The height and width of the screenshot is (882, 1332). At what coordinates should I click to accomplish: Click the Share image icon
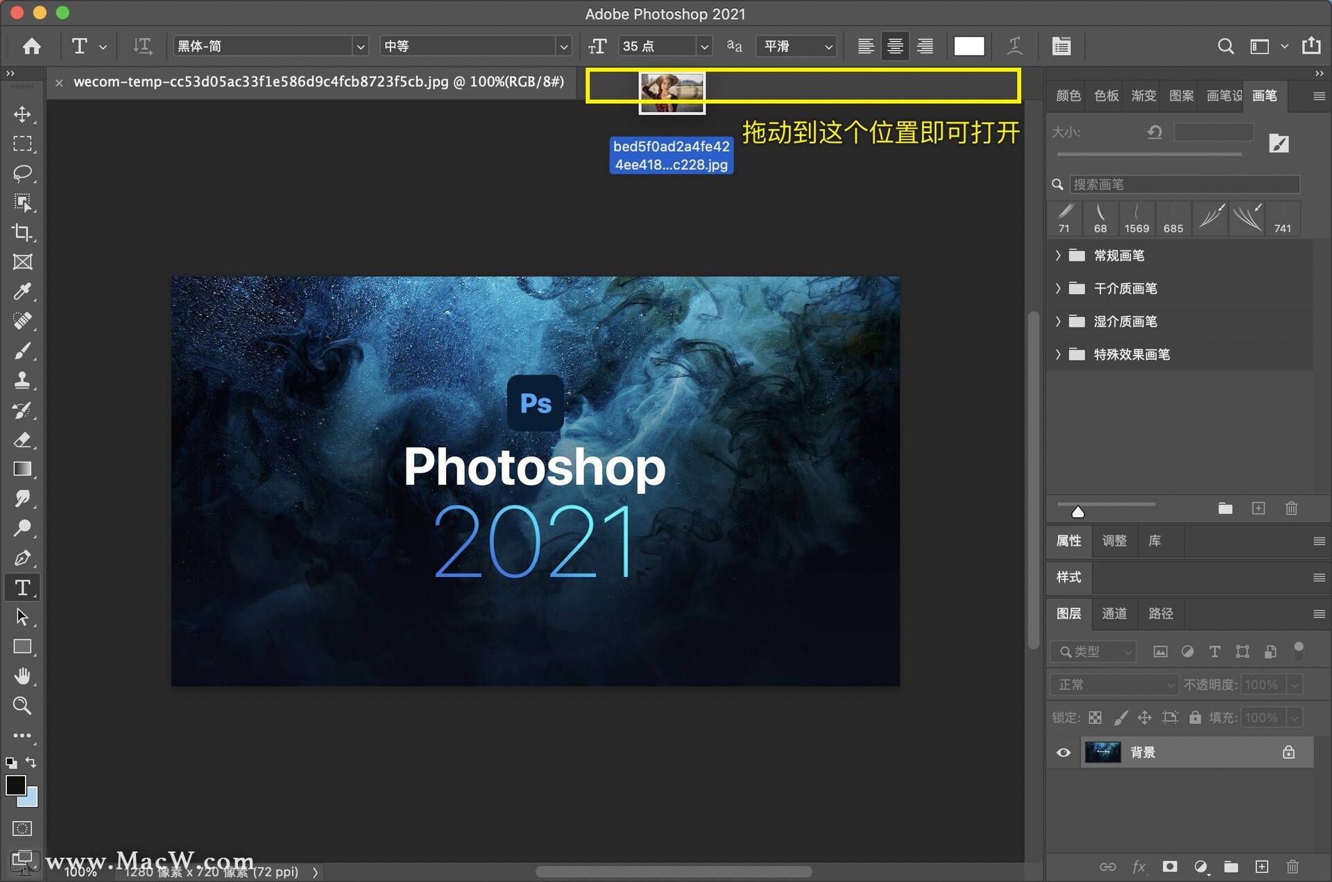click(x=1310, y=46)
